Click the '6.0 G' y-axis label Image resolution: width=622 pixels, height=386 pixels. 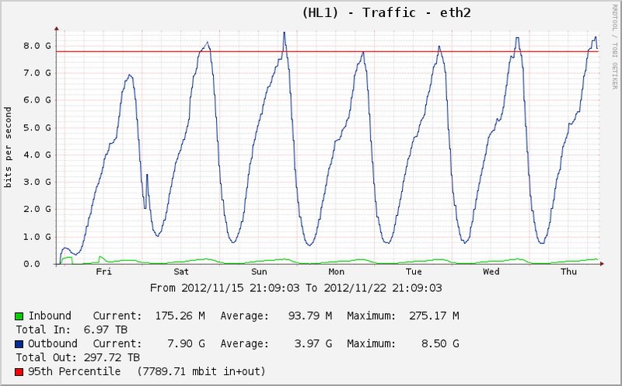click(37, 100)
